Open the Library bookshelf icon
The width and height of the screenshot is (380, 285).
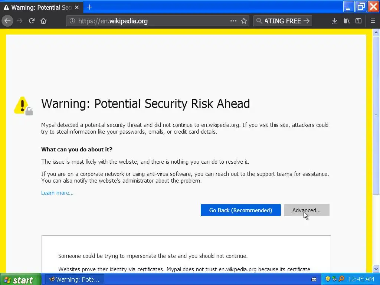347,21
